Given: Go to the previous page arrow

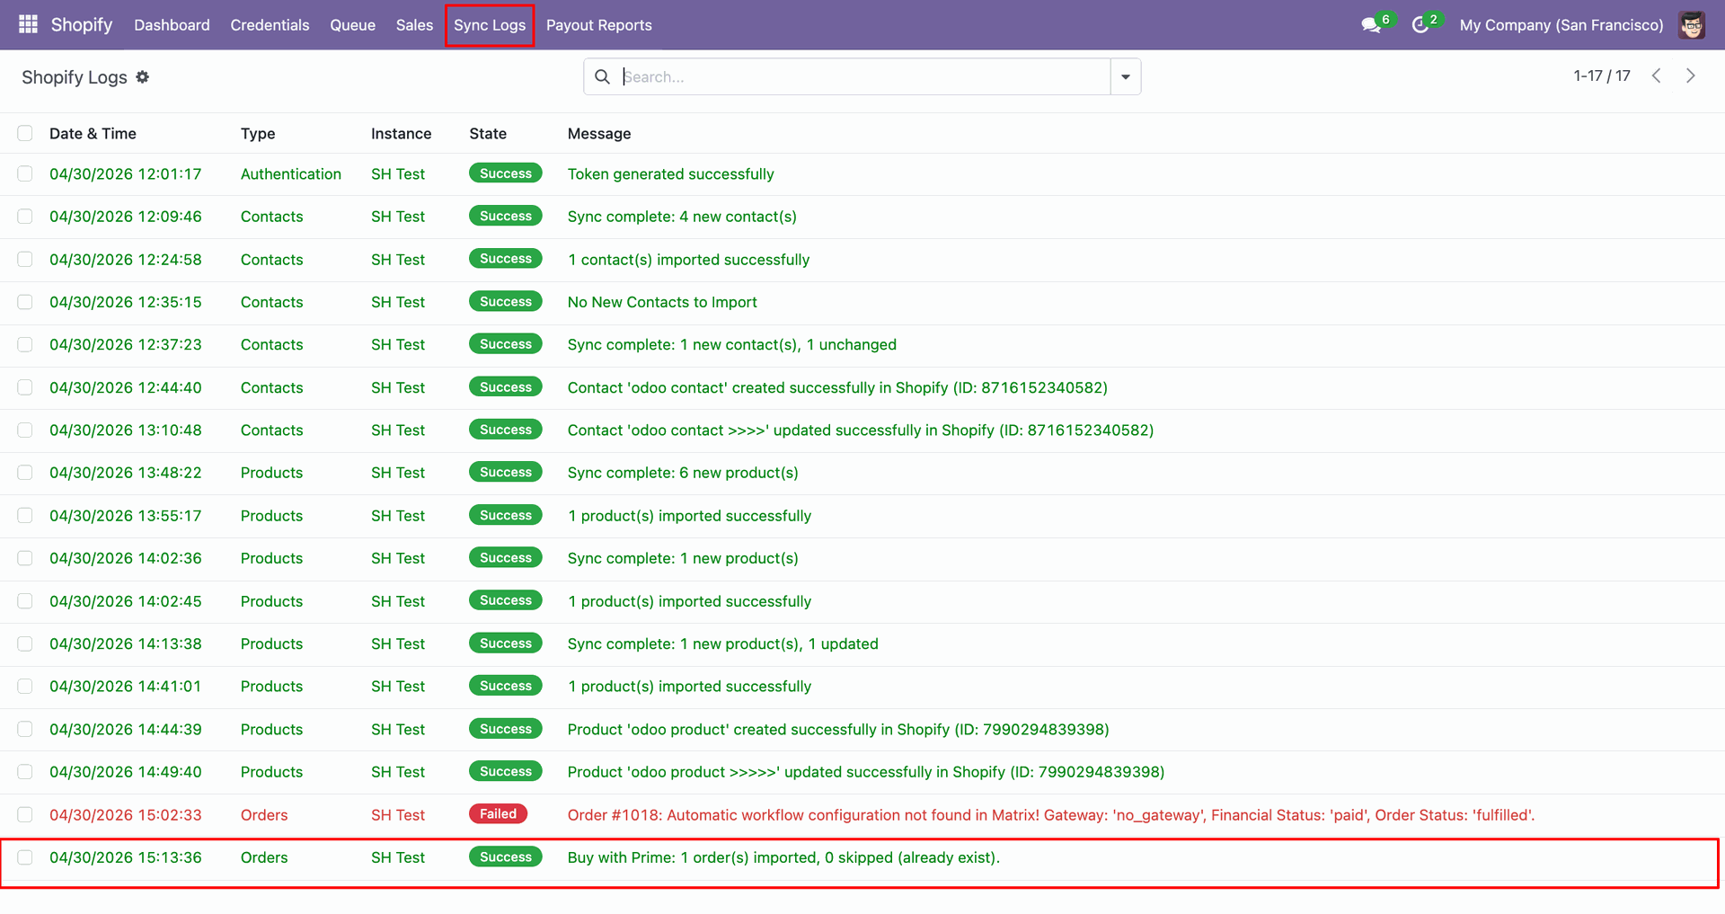Looking at the screenshot, I should coord(1656,76).
